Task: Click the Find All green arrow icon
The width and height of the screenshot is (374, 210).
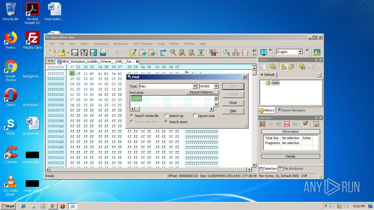Action: tap(201, 52)
